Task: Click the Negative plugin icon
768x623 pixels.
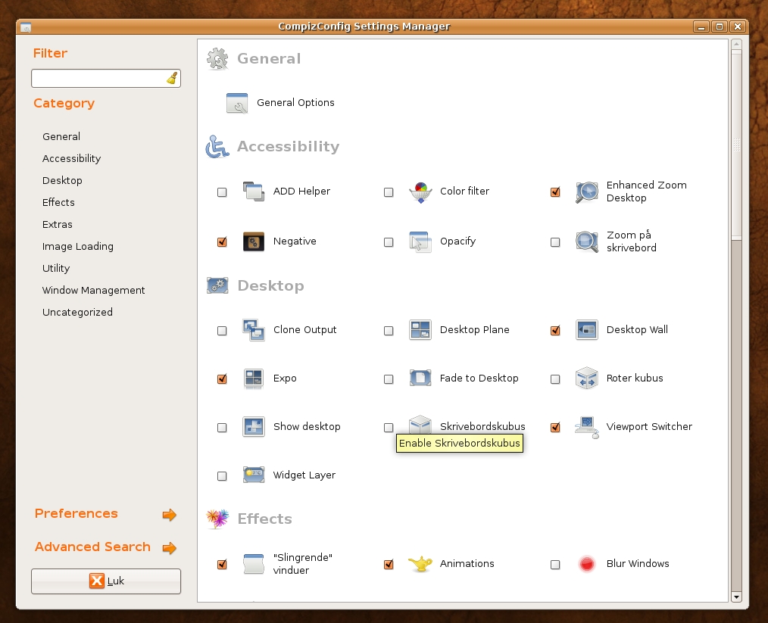Action: tap(253, 241)
